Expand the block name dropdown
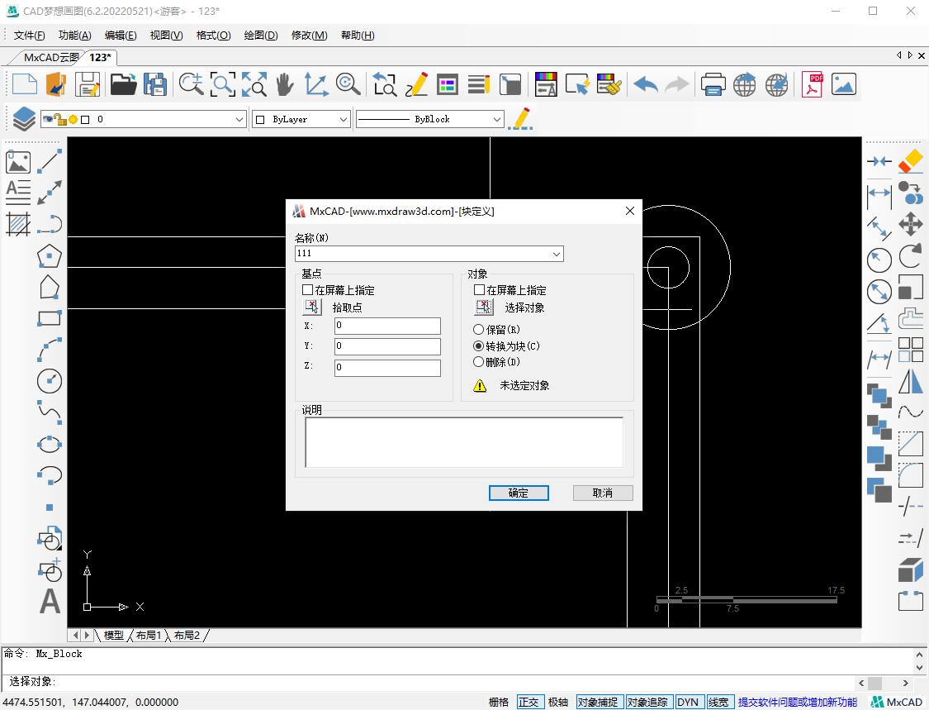 point(557,254)
